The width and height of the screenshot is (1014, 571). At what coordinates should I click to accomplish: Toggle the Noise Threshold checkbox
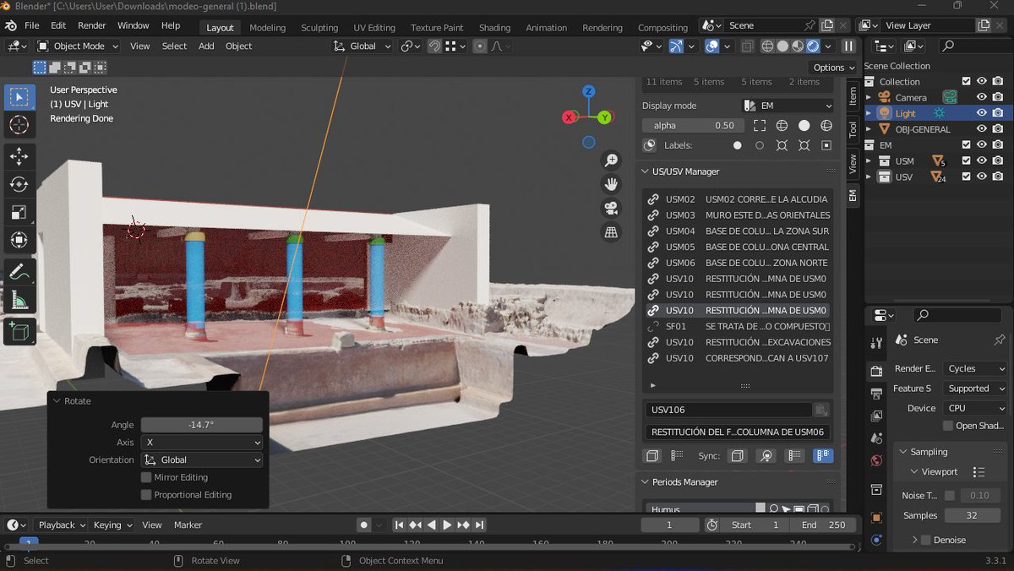click(x=950, y=496)
